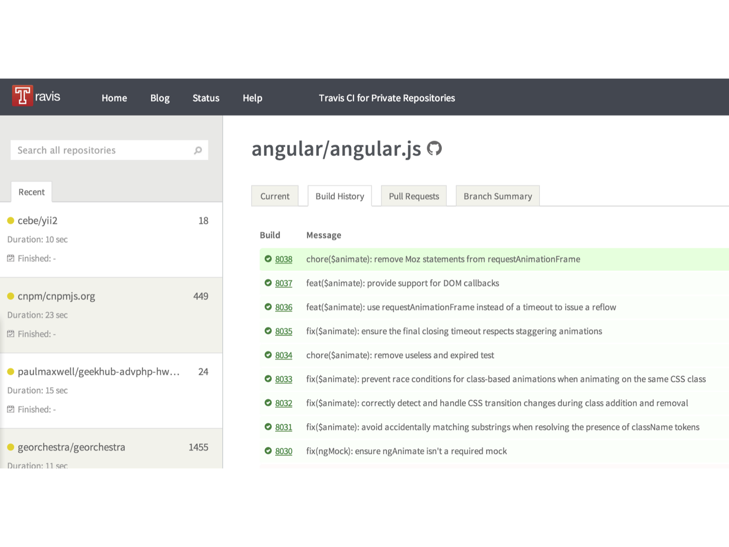Open build 8031 link
The image size is (729, 547).
tap(284, 427)
